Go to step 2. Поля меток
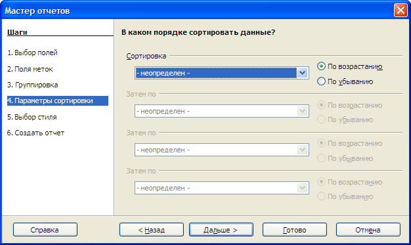The width and height of the screenshot is (411, 245). pos(30,69)
